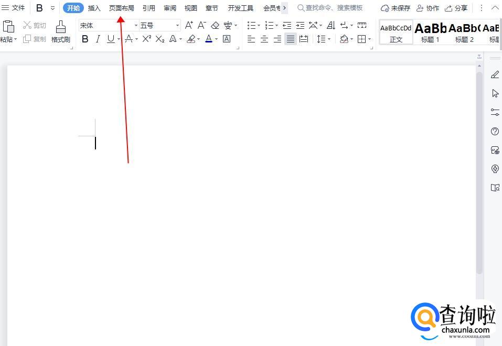Click the command search box
The image size is (502, 346).
(x=330, y=8)
